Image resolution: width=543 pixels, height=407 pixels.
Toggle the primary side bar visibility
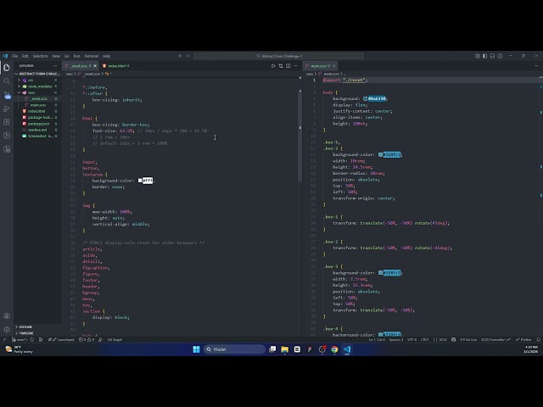(484, 56)
